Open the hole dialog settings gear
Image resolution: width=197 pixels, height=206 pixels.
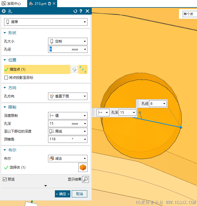[4, 11]
